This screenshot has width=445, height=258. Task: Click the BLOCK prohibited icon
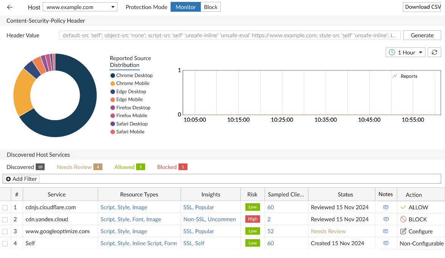click(403, 219)
